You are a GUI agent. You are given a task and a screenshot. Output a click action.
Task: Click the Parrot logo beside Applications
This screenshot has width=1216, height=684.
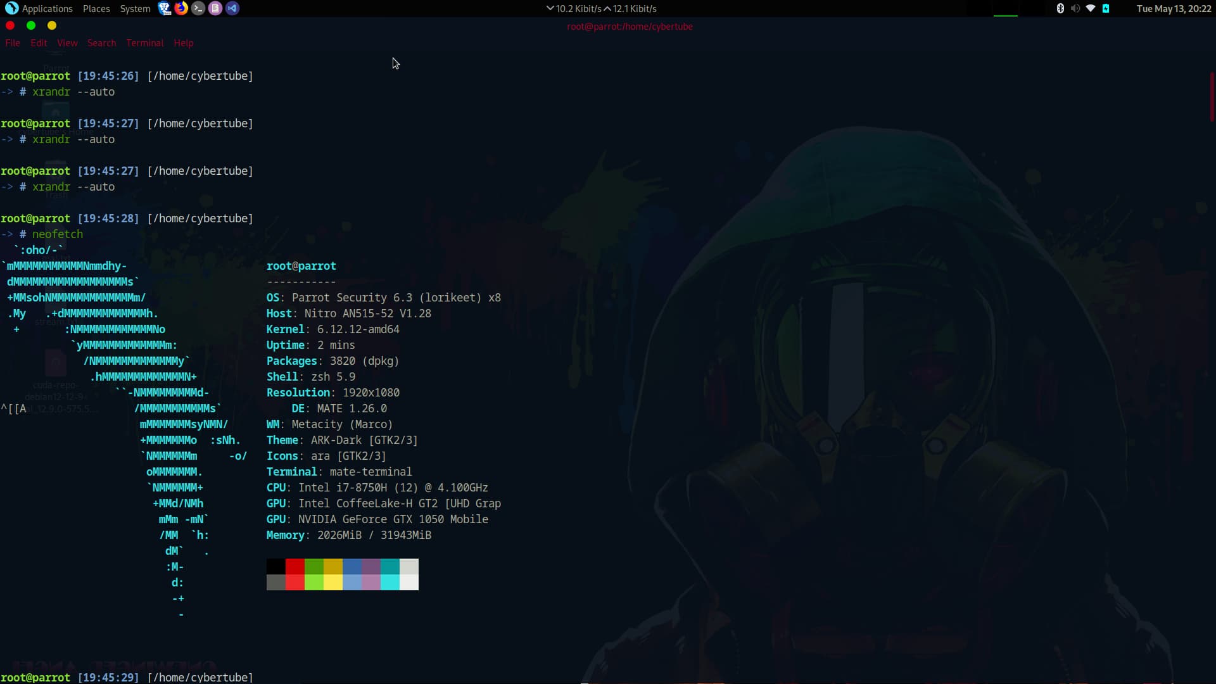click(x=11, y=8)
